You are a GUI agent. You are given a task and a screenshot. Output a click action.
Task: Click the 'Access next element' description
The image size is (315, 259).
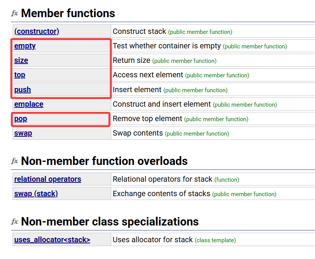point(148,75)
